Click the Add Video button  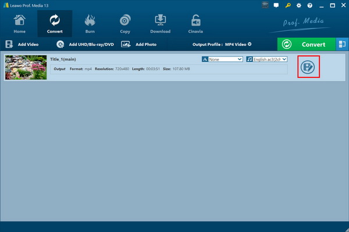tap(22, 44)
